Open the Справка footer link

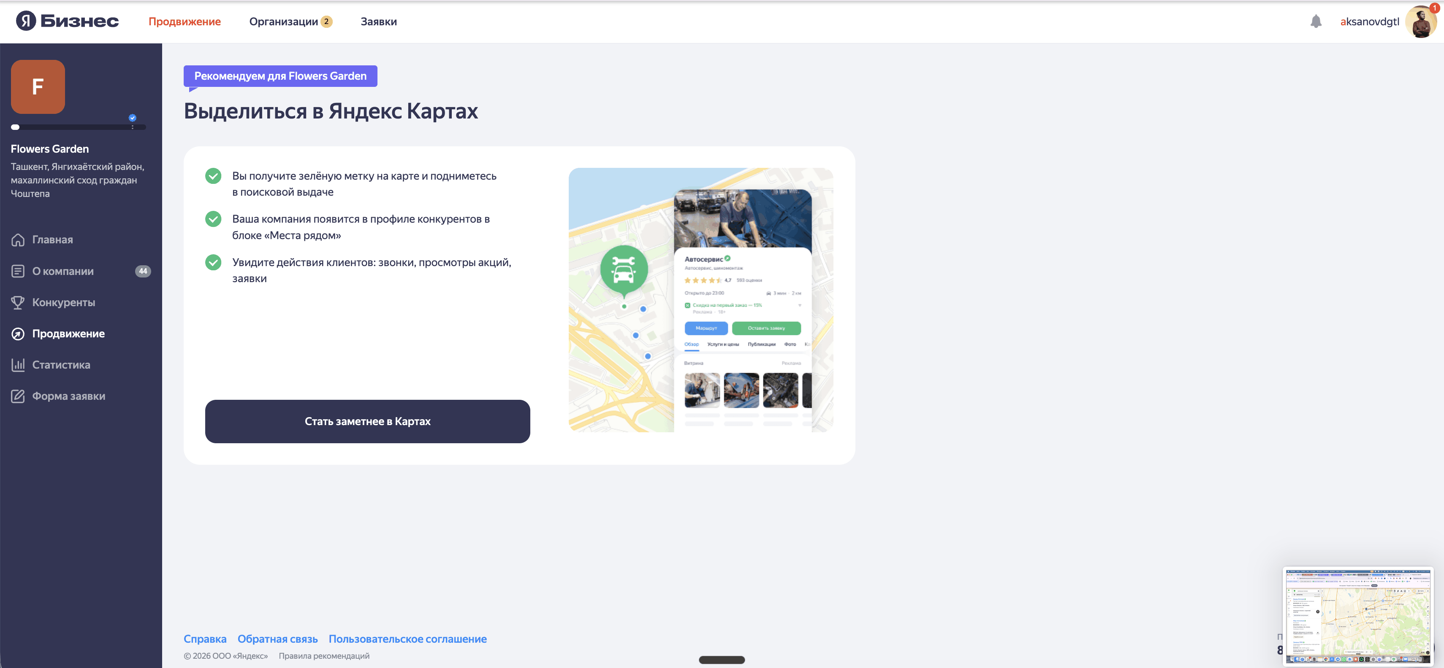point(205,639)
